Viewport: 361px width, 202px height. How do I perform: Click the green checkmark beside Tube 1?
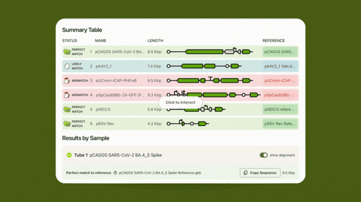click(x=69, y=155)
